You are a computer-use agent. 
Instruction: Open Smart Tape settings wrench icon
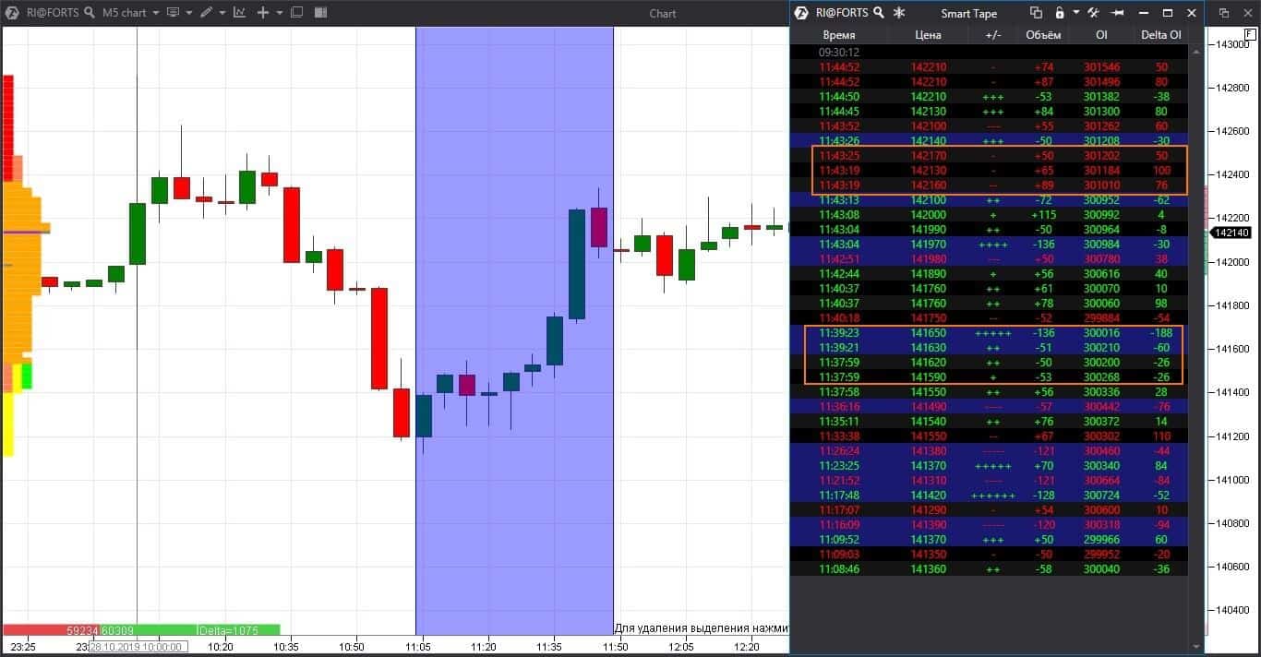[x=1093, y=13]
